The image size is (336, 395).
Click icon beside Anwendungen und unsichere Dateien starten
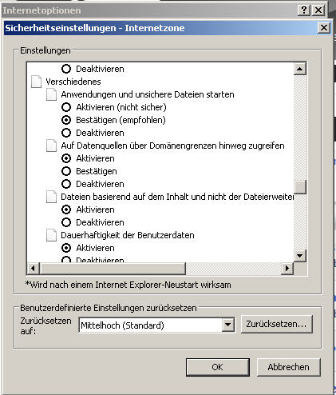click(x=51, y=94)
